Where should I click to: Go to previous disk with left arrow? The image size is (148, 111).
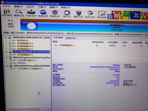[9, 20]
